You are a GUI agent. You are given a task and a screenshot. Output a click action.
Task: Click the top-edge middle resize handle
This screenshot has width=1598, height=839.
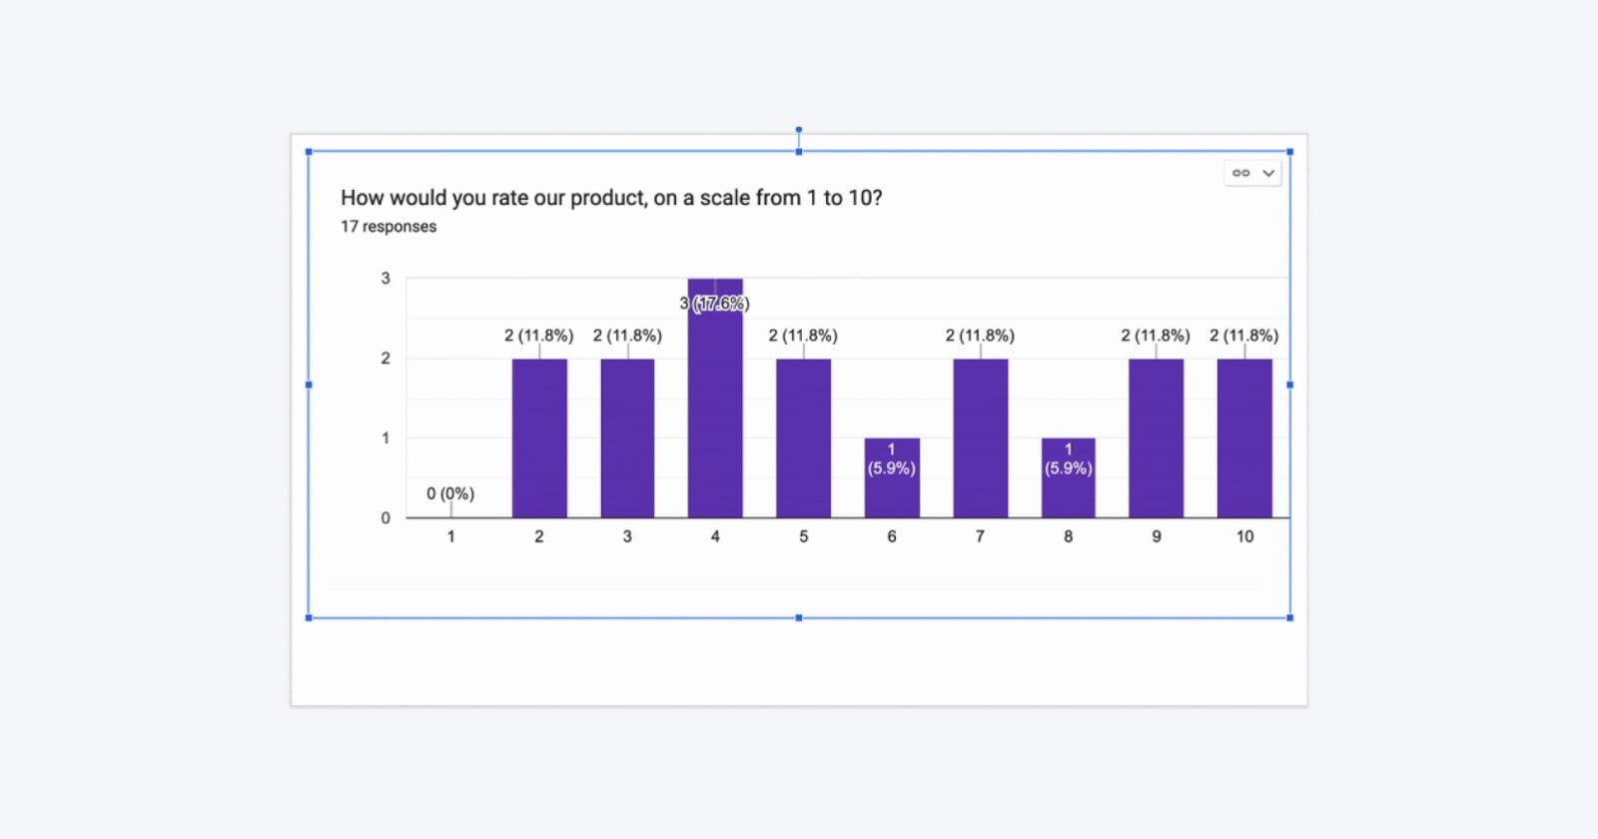click(x=799, y=152)
